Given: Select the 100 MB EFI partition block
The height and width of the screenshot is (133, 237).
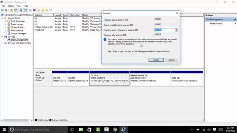Looking at the screenshot, I should tap(59, 78).
